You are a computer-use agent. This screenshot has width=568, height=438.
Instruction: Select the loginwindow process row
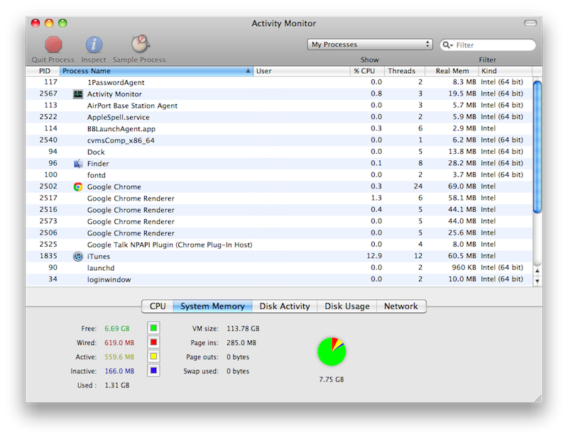pyautogui.click(x=279, y=279)
